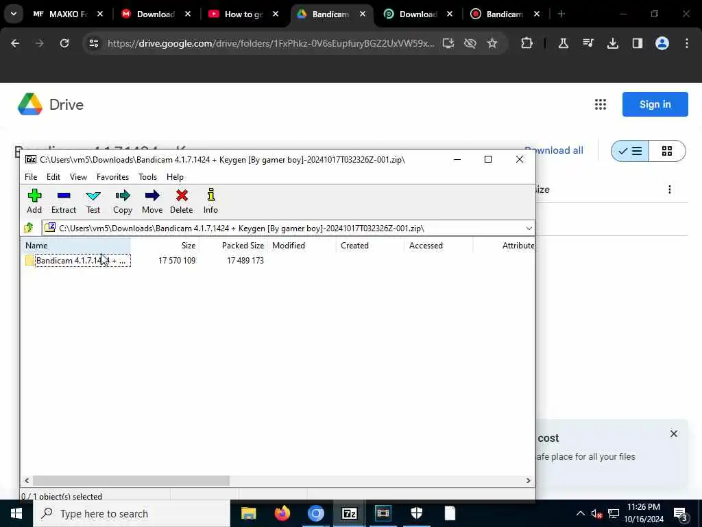Switch to the MAXKO browser tab
Viewport: 702px width, 527px height.
pyautogui.click(x=68, y=14)
